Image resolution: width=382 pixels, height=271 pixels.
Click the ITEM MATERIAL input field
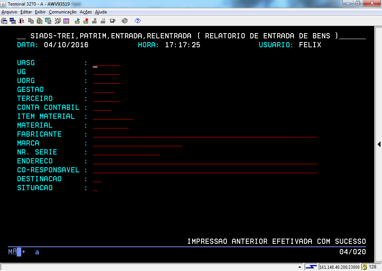click(x=113, y=117)
